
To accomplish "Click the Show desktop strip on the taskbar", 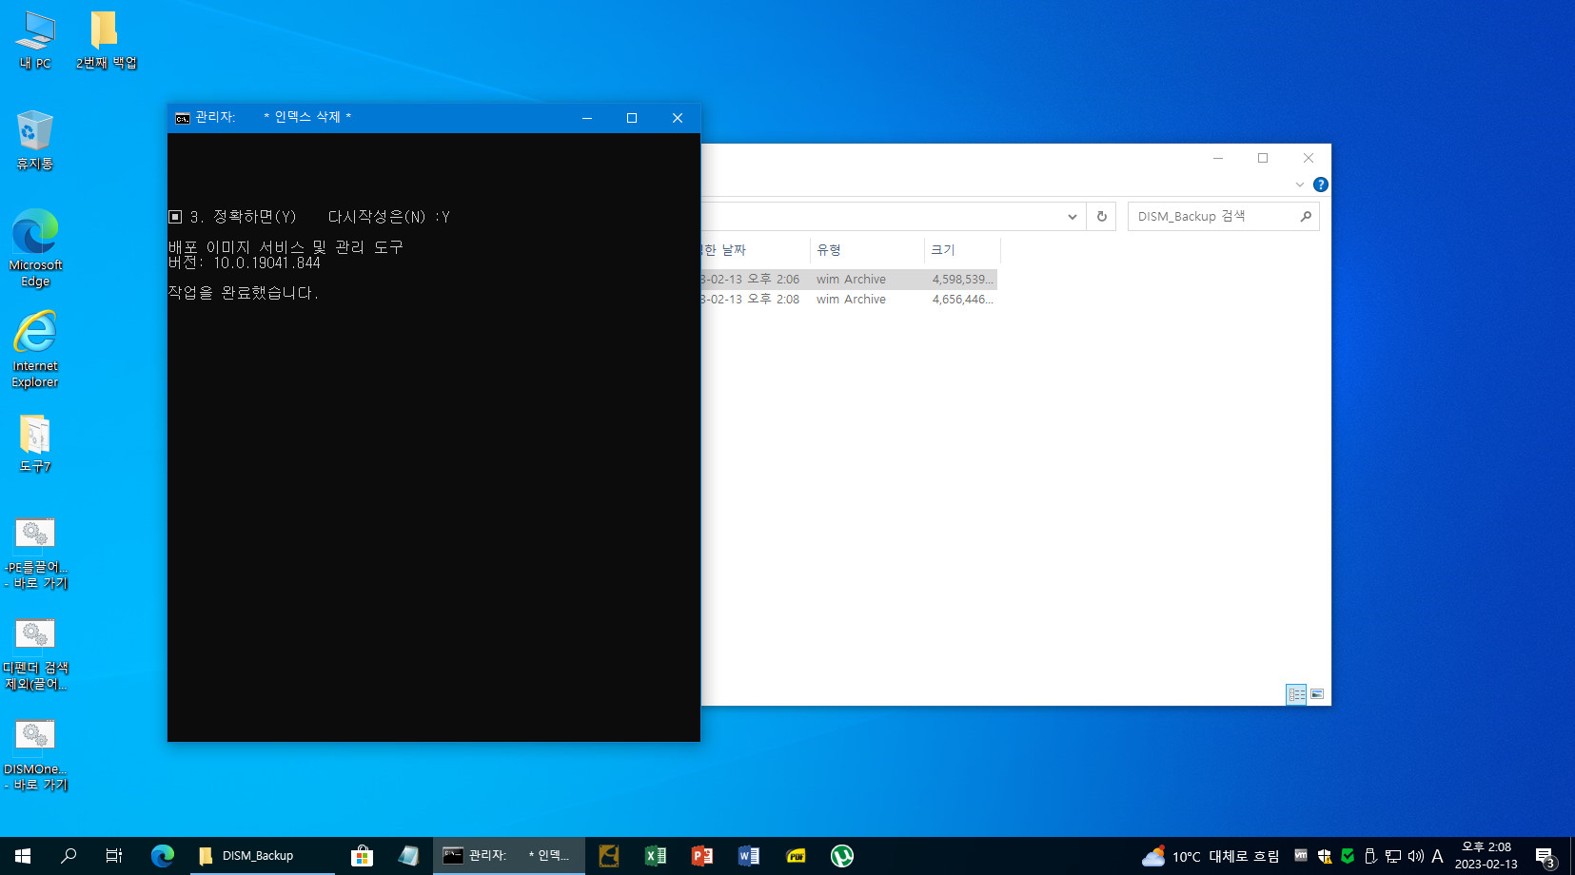I will 1572,856.
